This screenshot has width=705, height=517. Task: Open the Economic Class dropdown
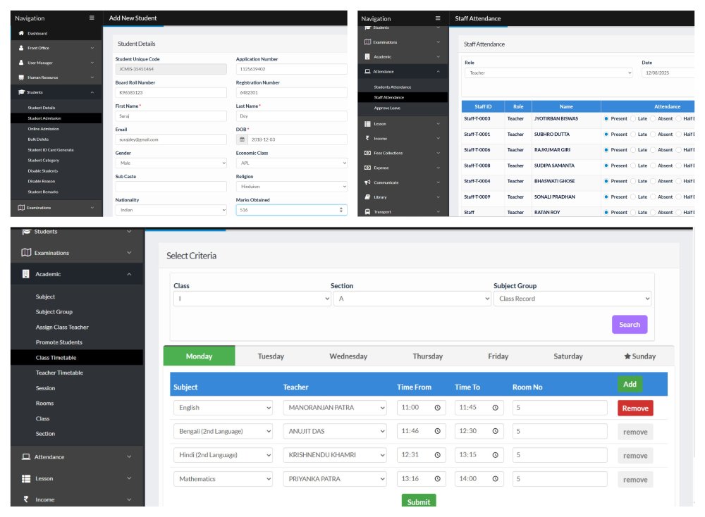click(x=291, y=163)
